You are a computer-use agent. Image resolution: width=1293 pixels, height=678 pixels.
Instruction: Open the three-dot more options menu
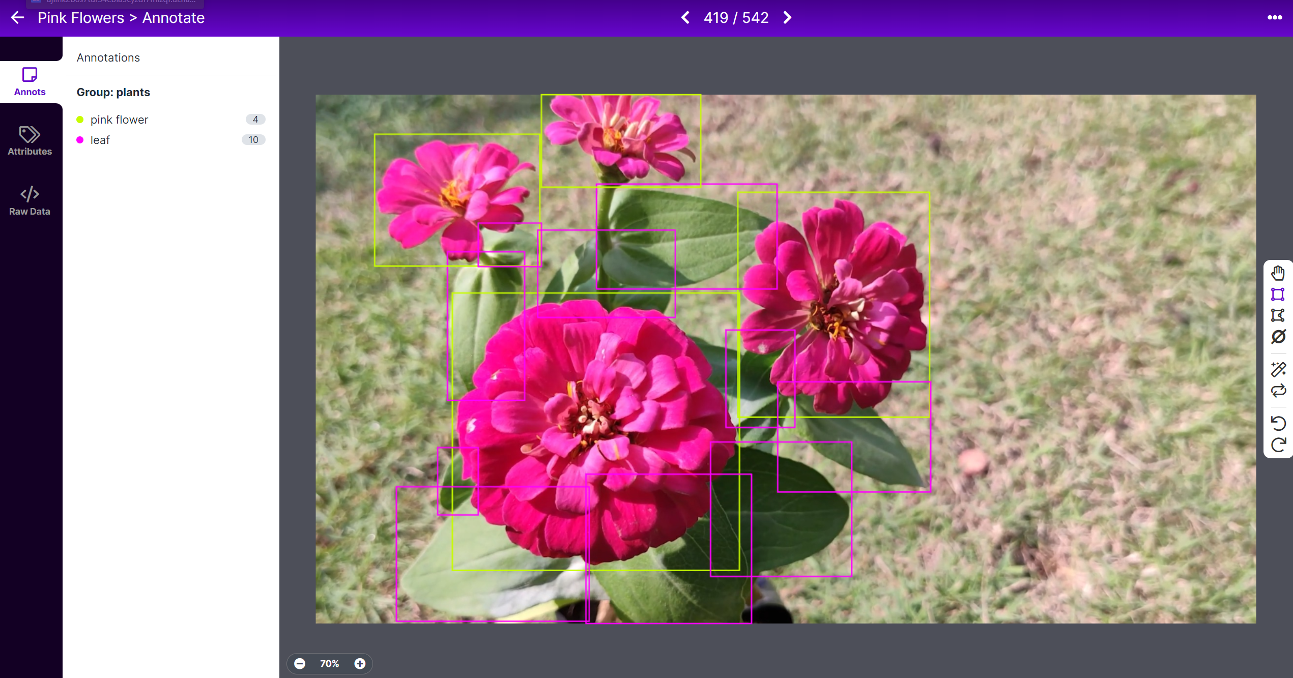click(x=1274, y=18)
